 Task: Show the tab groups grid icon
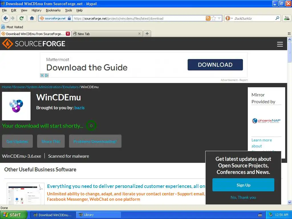[x=289, y=34]
